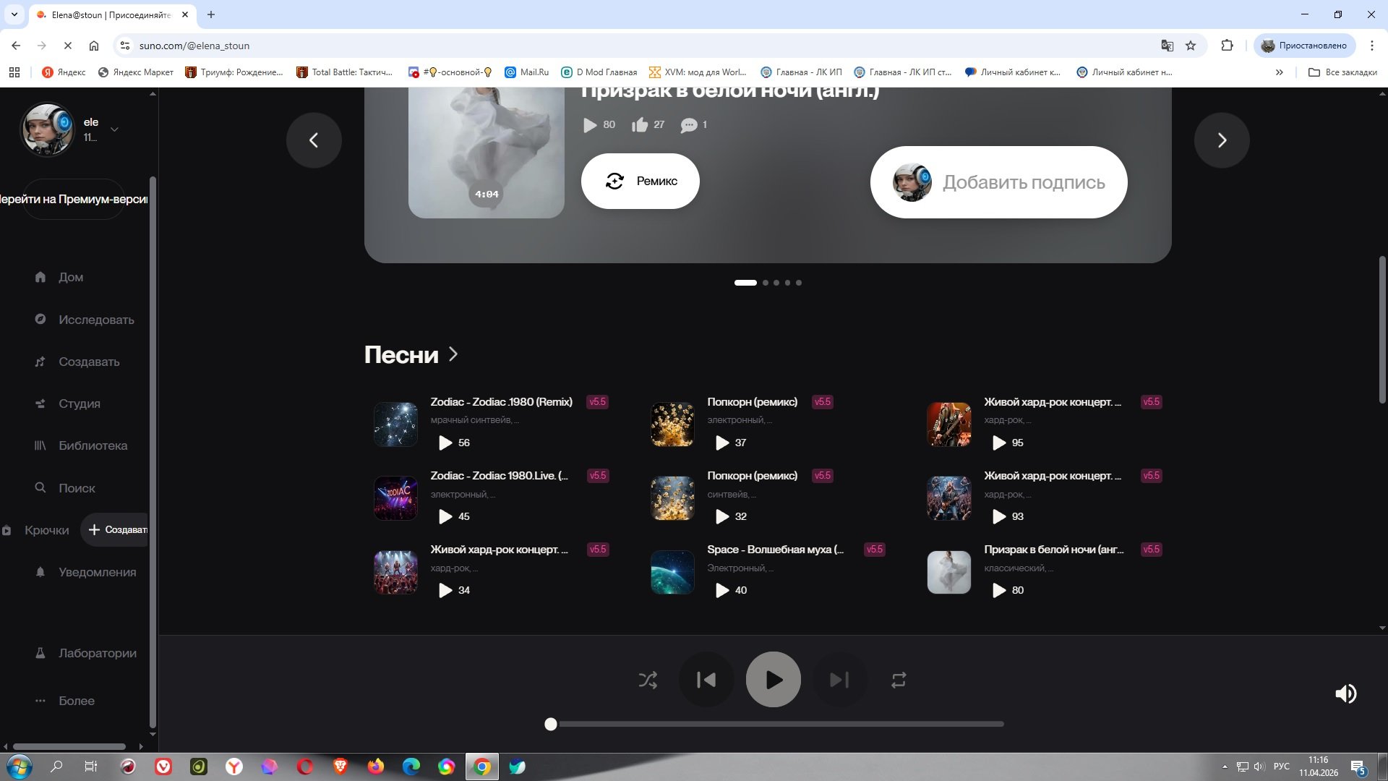Play the Space - Волшебная муха track
Screen dimensions: 1388x781
pos(721,590)
